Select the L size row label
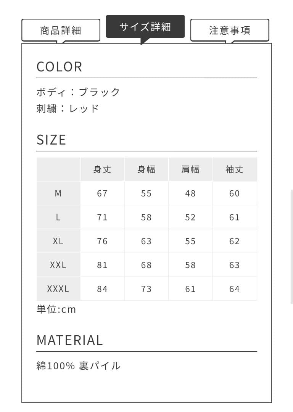Image resolution: width=293 pixels, height=412 pixels. click(x=58, y=217)
